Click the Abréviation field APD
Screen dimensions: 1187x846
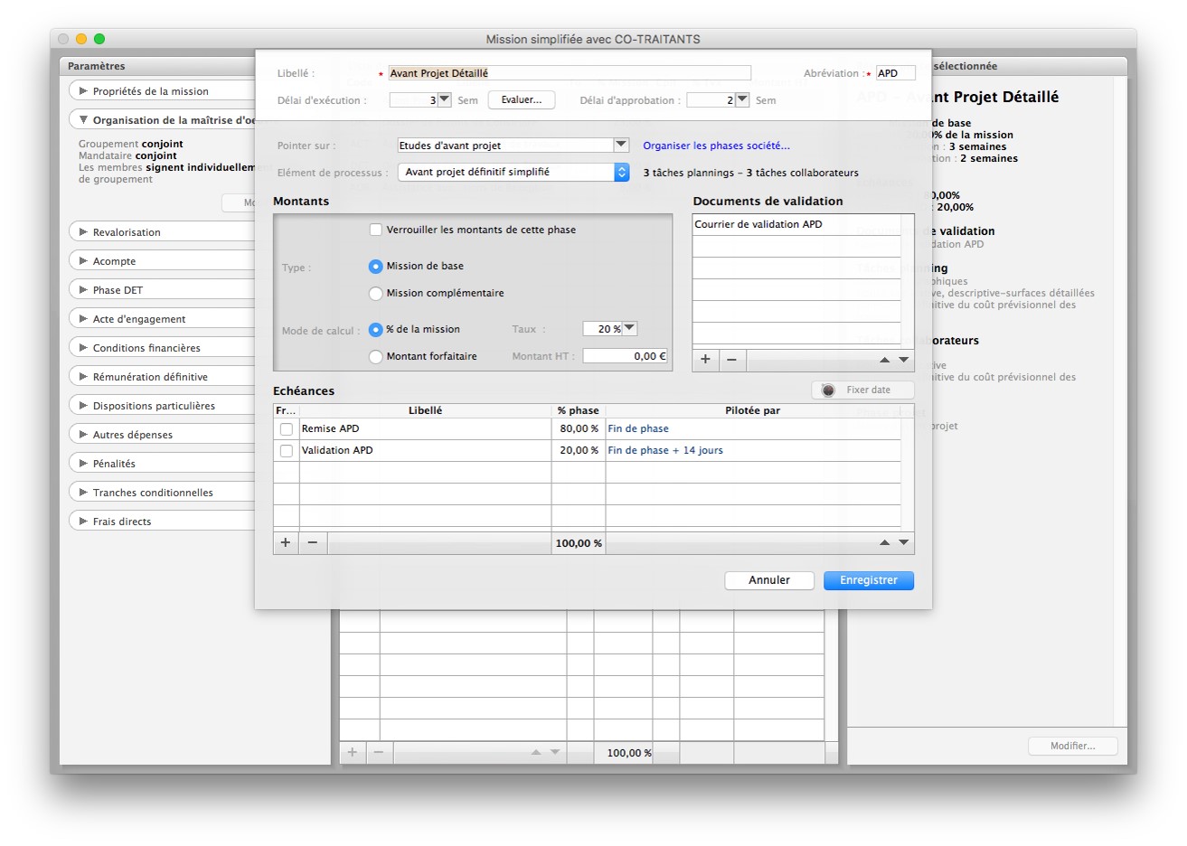896,73
